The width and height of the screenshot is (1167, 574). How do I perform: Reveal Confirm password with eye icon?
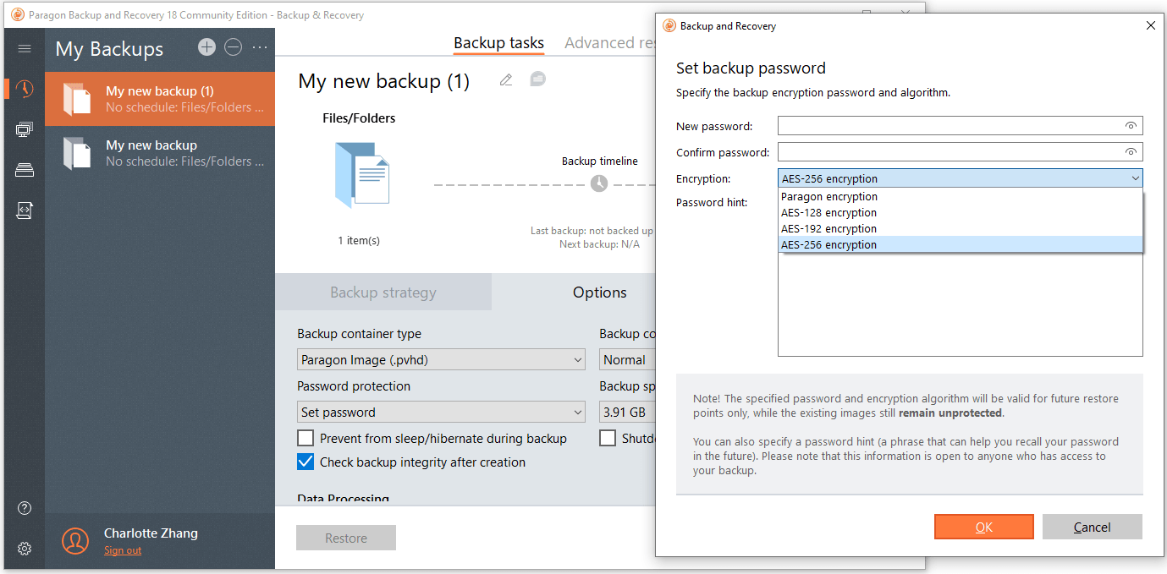[x=1131, y=152]
